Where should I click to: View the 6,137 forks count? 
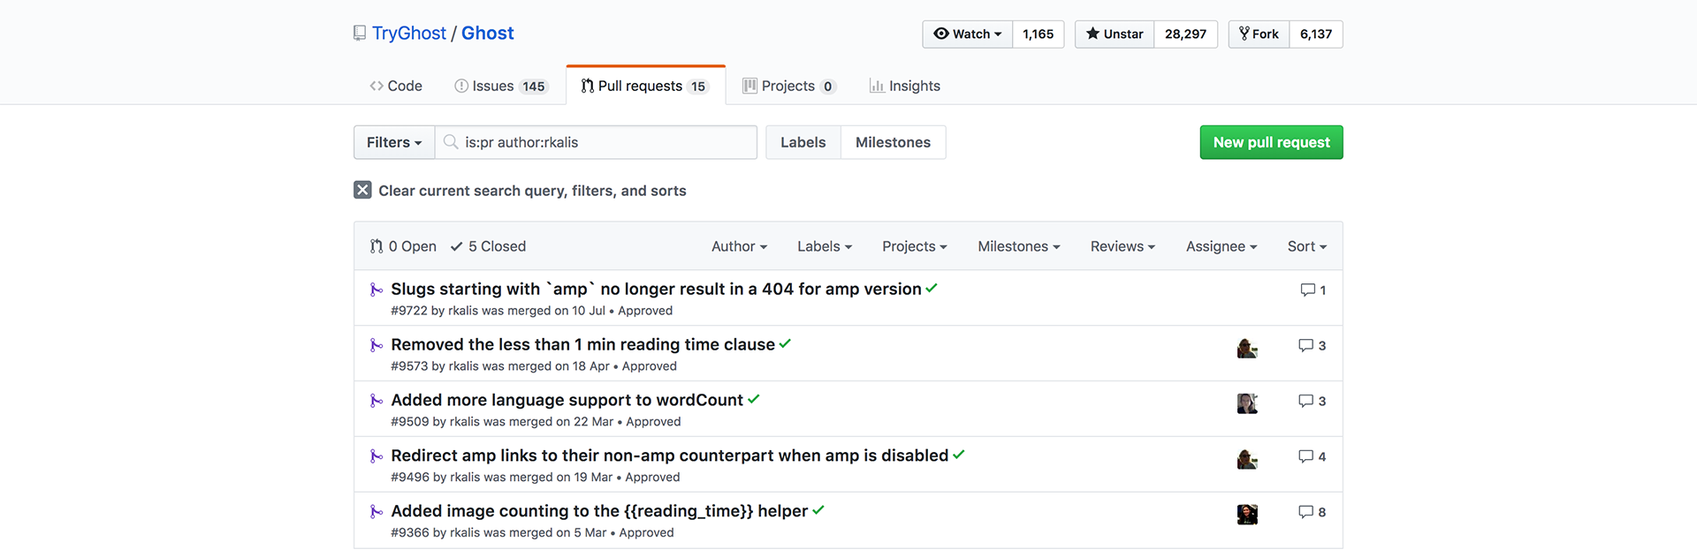coord(1316,34)
